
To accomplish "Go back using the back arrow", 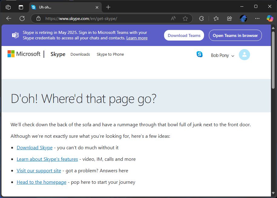I will coord(8,18).
